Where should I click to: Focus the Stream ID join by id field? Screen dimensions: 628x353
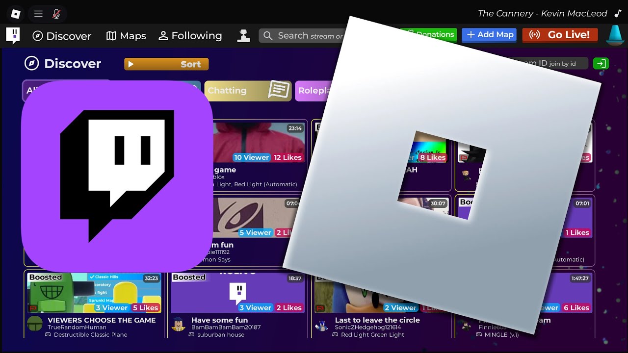pos(549,63)
